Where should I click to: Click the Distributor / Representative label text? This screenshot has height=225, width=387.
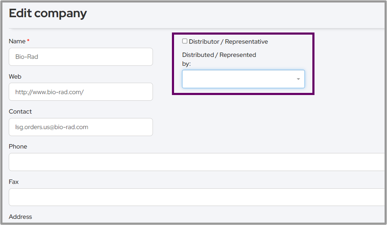(228, 42)
